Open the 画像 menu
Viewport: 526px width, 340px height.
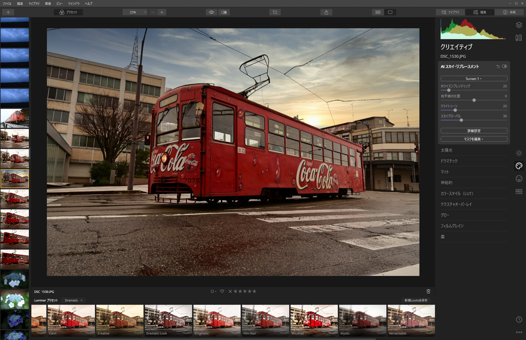[48, 4]
